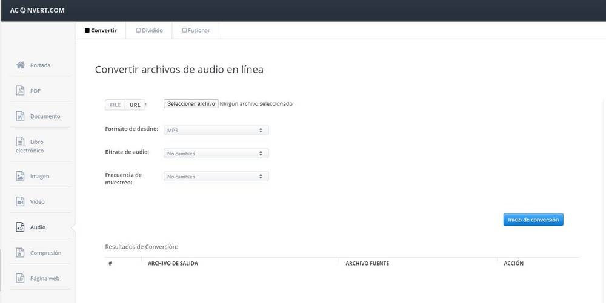
Task: Click the Libro electrónico icon
Action: (20, 142)
